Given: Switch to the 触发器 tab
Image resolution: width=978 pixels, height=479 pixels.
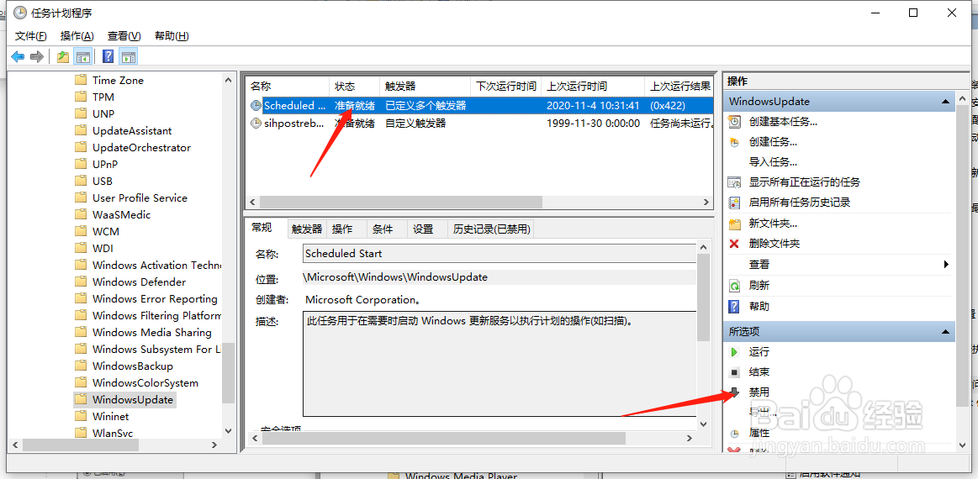Looking at the screenshot, I should [307, 229].
